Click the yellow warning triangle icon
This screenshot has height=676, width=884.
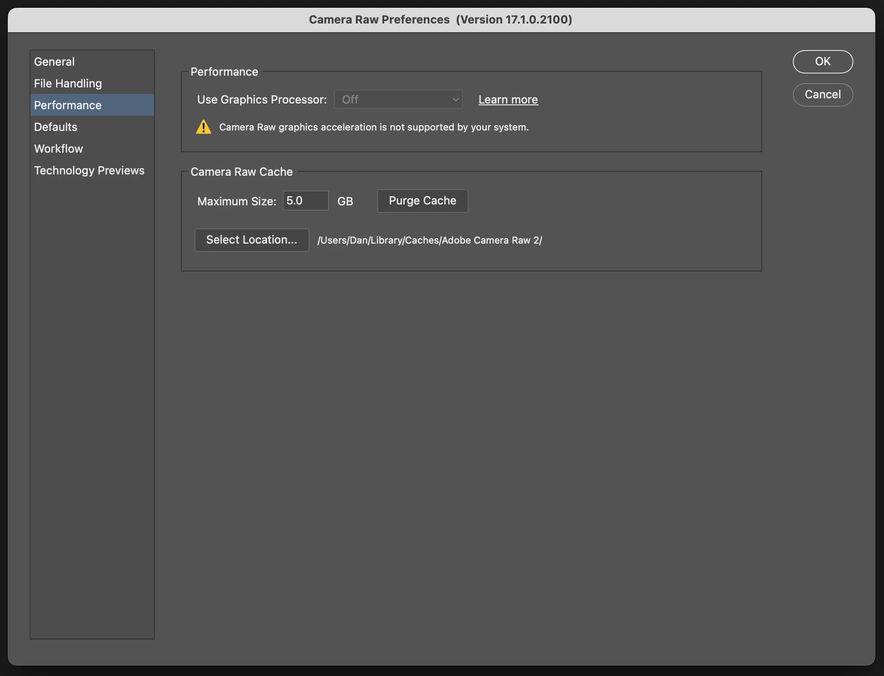click(203, 127)
